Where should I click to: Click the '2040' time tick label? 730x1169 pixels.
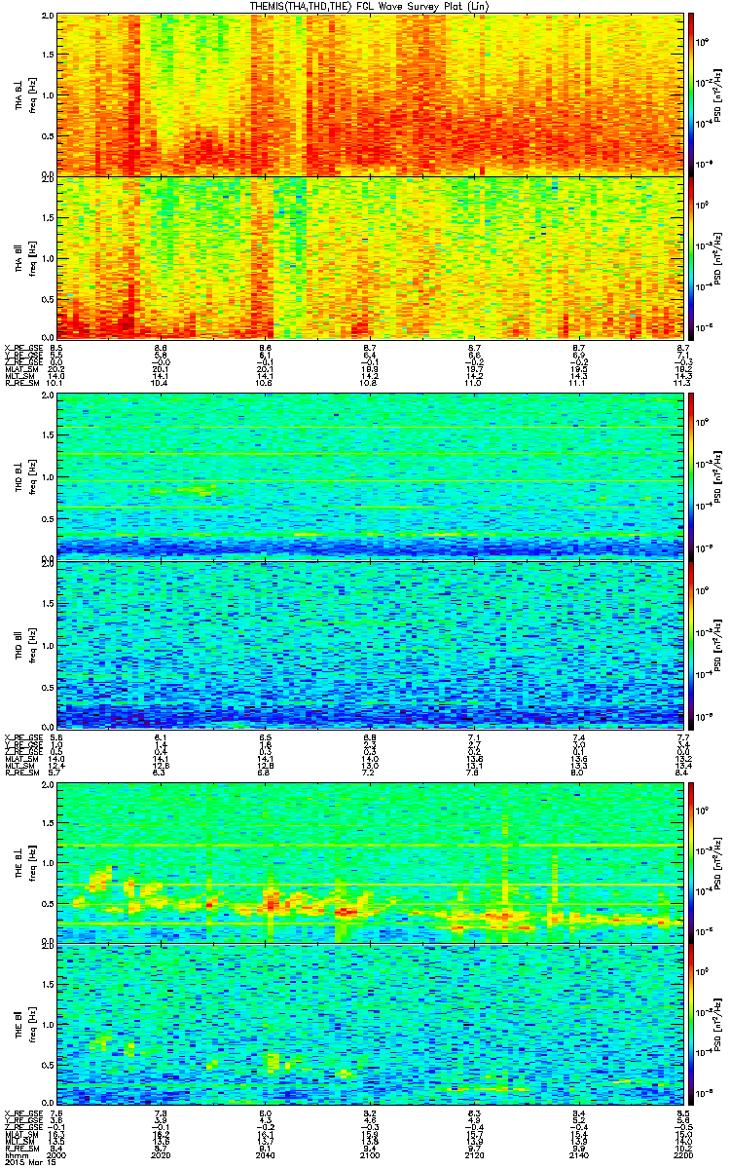click(266, 1154)
